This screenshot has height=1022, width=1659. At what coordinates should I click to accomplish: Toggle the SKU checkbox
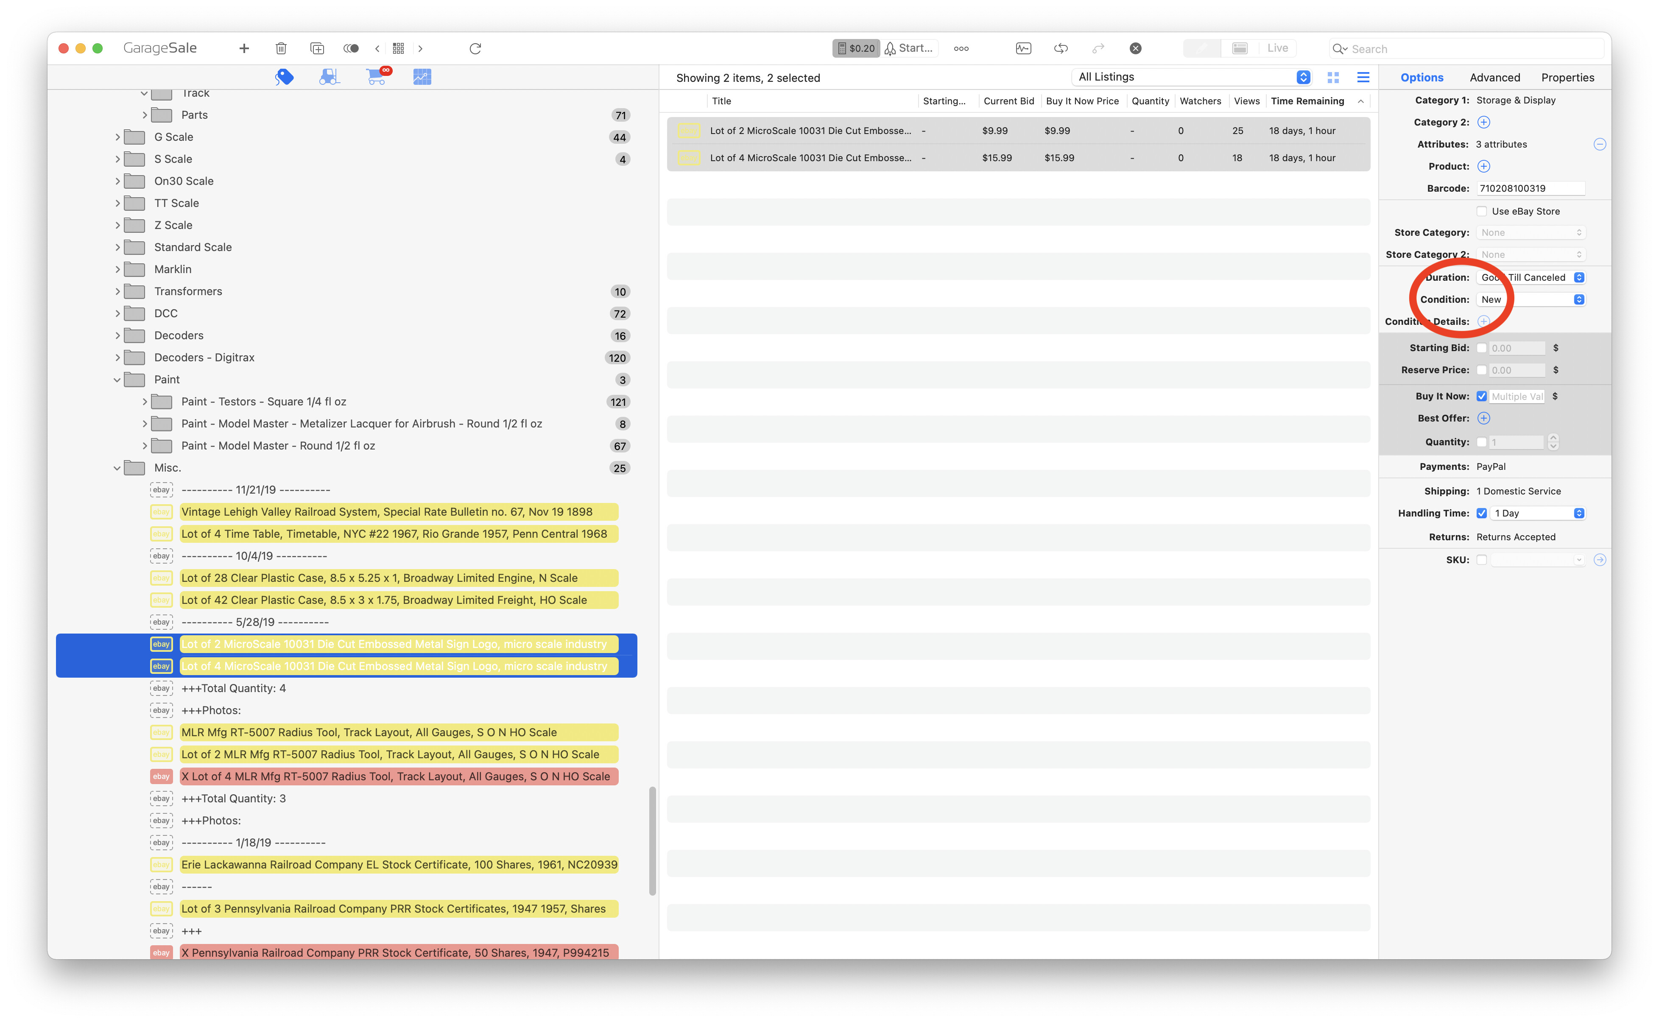point(1481,560)
